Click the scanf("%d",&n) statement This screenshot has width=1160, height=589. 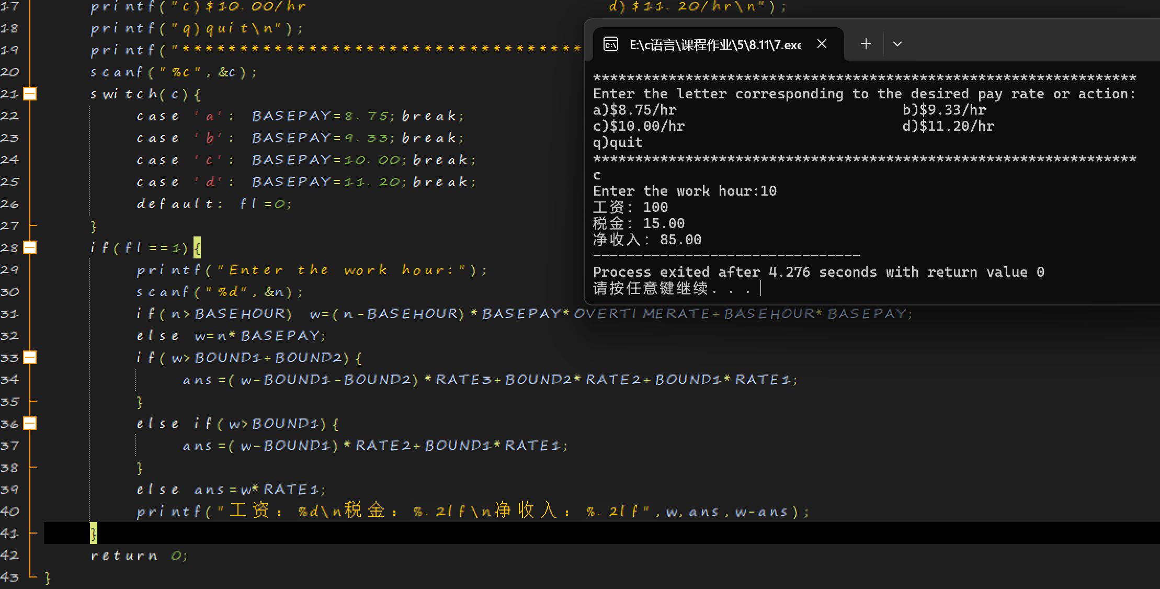[220, 291]
